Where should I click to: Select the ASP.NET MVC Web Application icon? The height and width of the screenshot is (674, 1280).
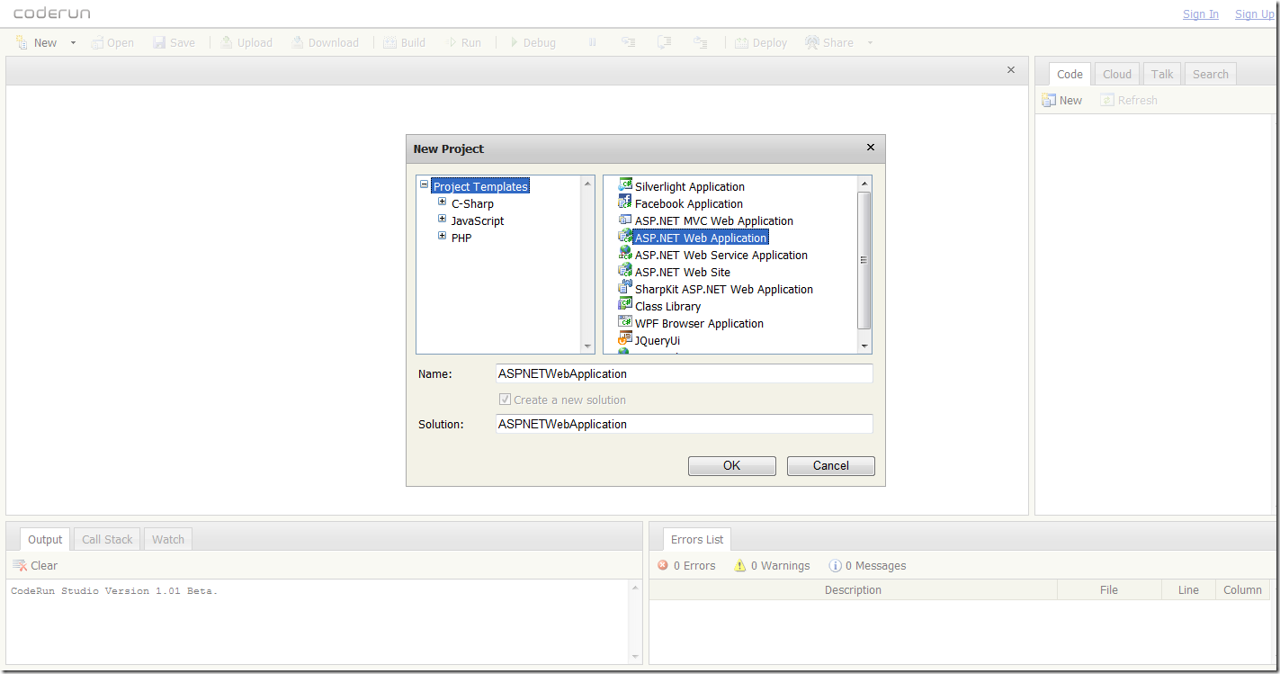click(x=625, y=219)
